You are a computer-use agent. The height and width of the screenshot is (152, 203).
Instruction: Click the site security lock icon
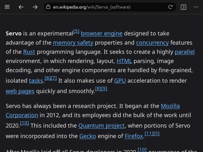48,7
